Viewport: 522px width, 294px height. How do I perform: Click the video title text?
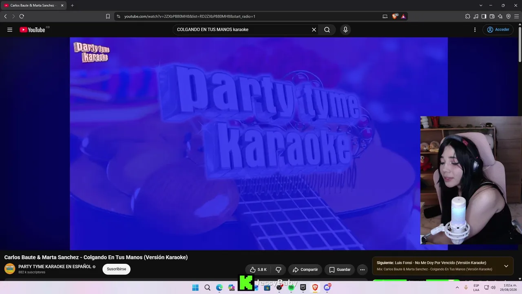(x=96, y=257)
